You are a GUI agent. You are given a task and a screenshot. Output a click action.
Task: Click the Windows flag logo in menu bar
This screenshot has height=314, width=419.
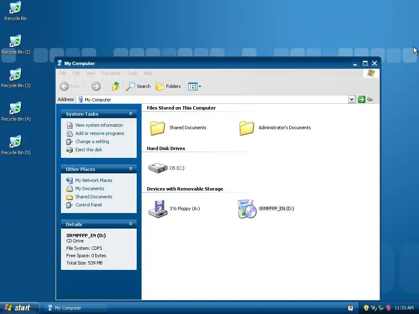pyautogui.click(x=371, y=73)
